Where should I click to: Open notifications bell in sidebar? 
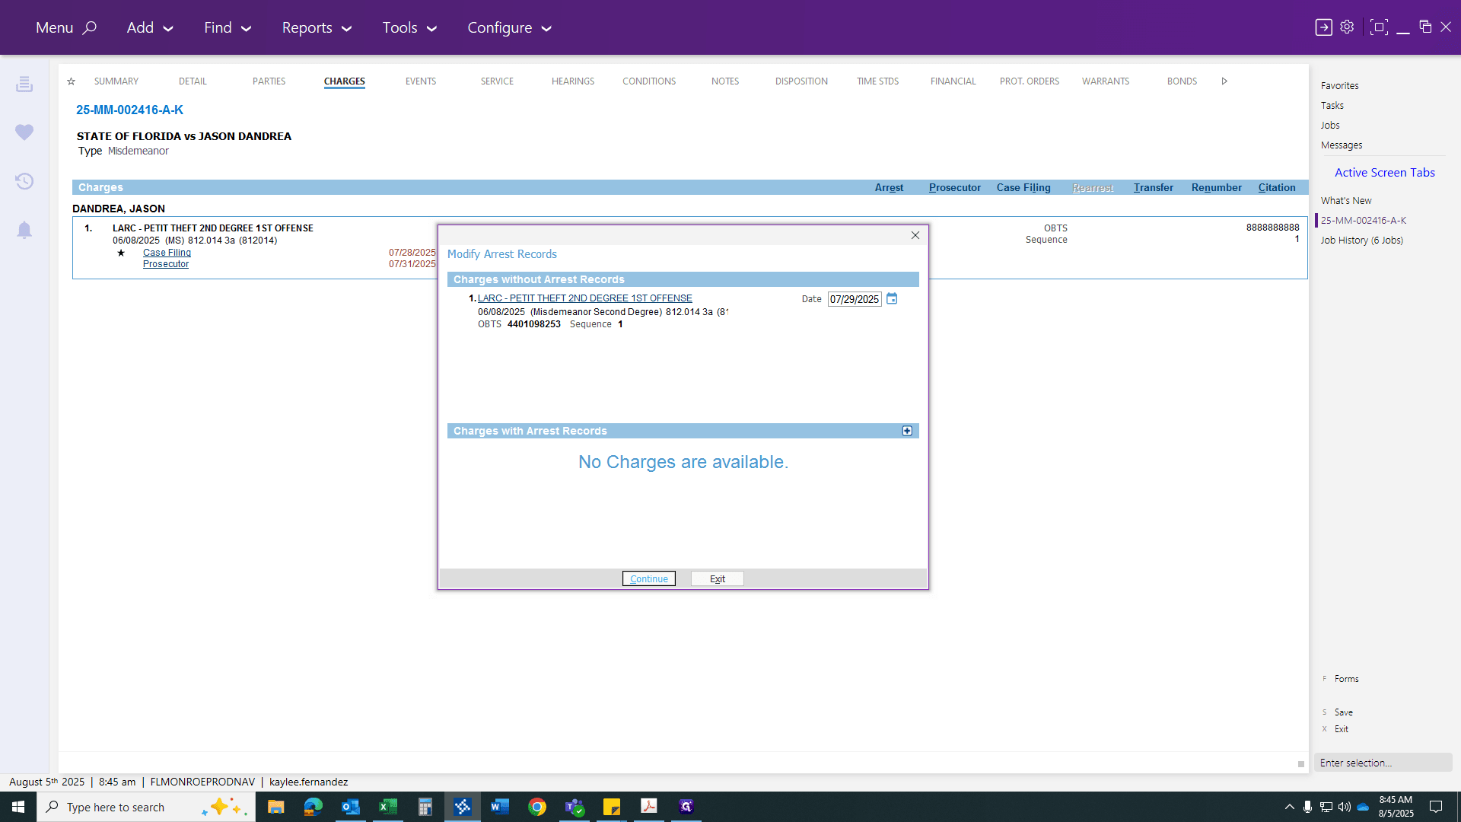tap(24, 230)
